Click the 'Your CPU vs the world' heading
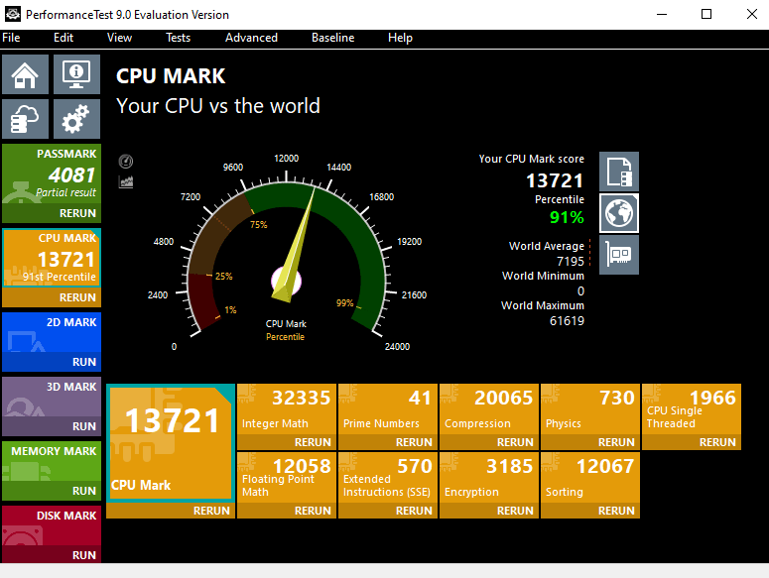The height and width of the screenshot is (578, 769). (218, 106)
